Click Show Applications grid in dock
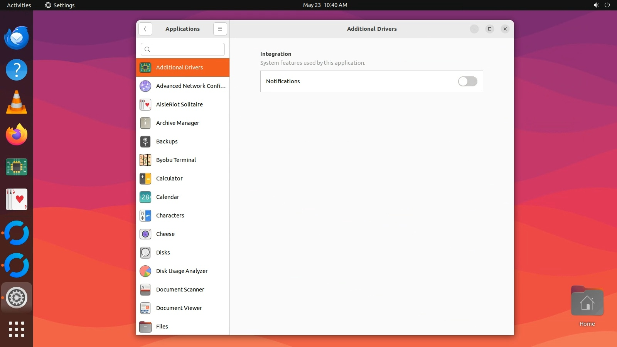This screenshot has height=347, width=617. (x=17, y=329)
